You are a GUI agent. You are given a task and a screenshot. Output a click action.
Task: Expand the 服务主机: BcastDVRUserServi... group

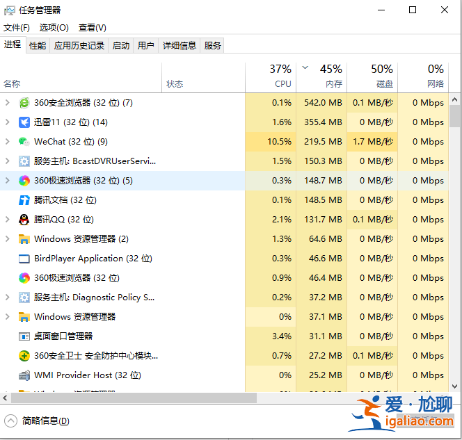click(x=8, y=161)
